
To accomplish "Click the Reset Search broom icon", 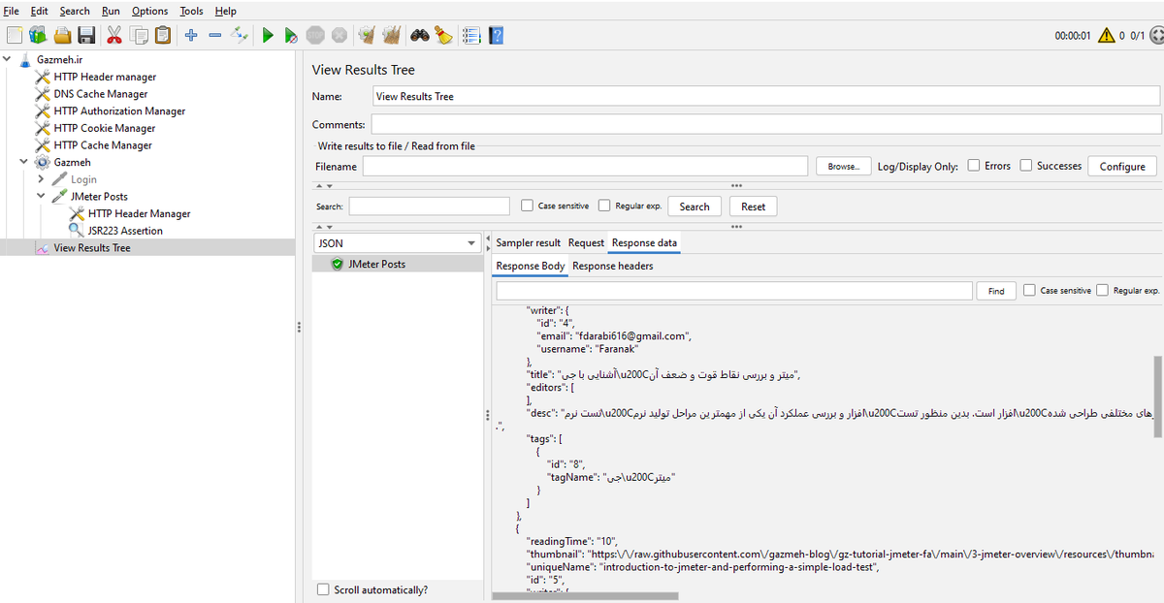I will tap(443, 36).
